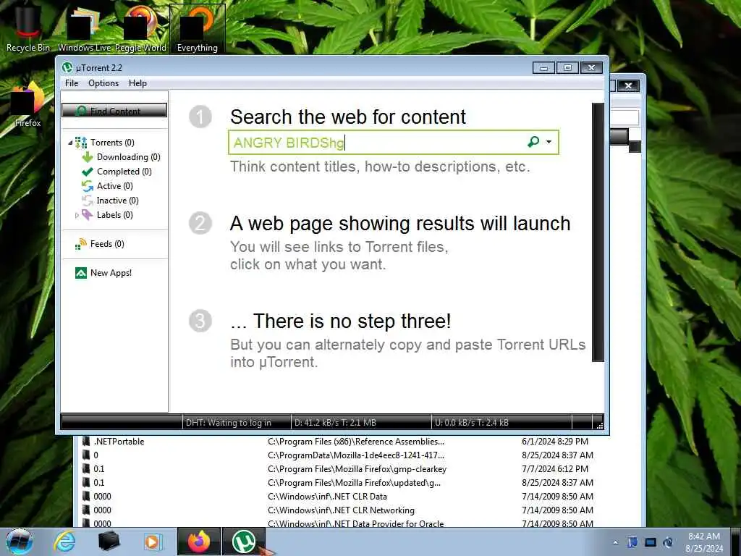Show hidden tray icons arrow
This screenshot has height=556, width=741.
point(615,543)
